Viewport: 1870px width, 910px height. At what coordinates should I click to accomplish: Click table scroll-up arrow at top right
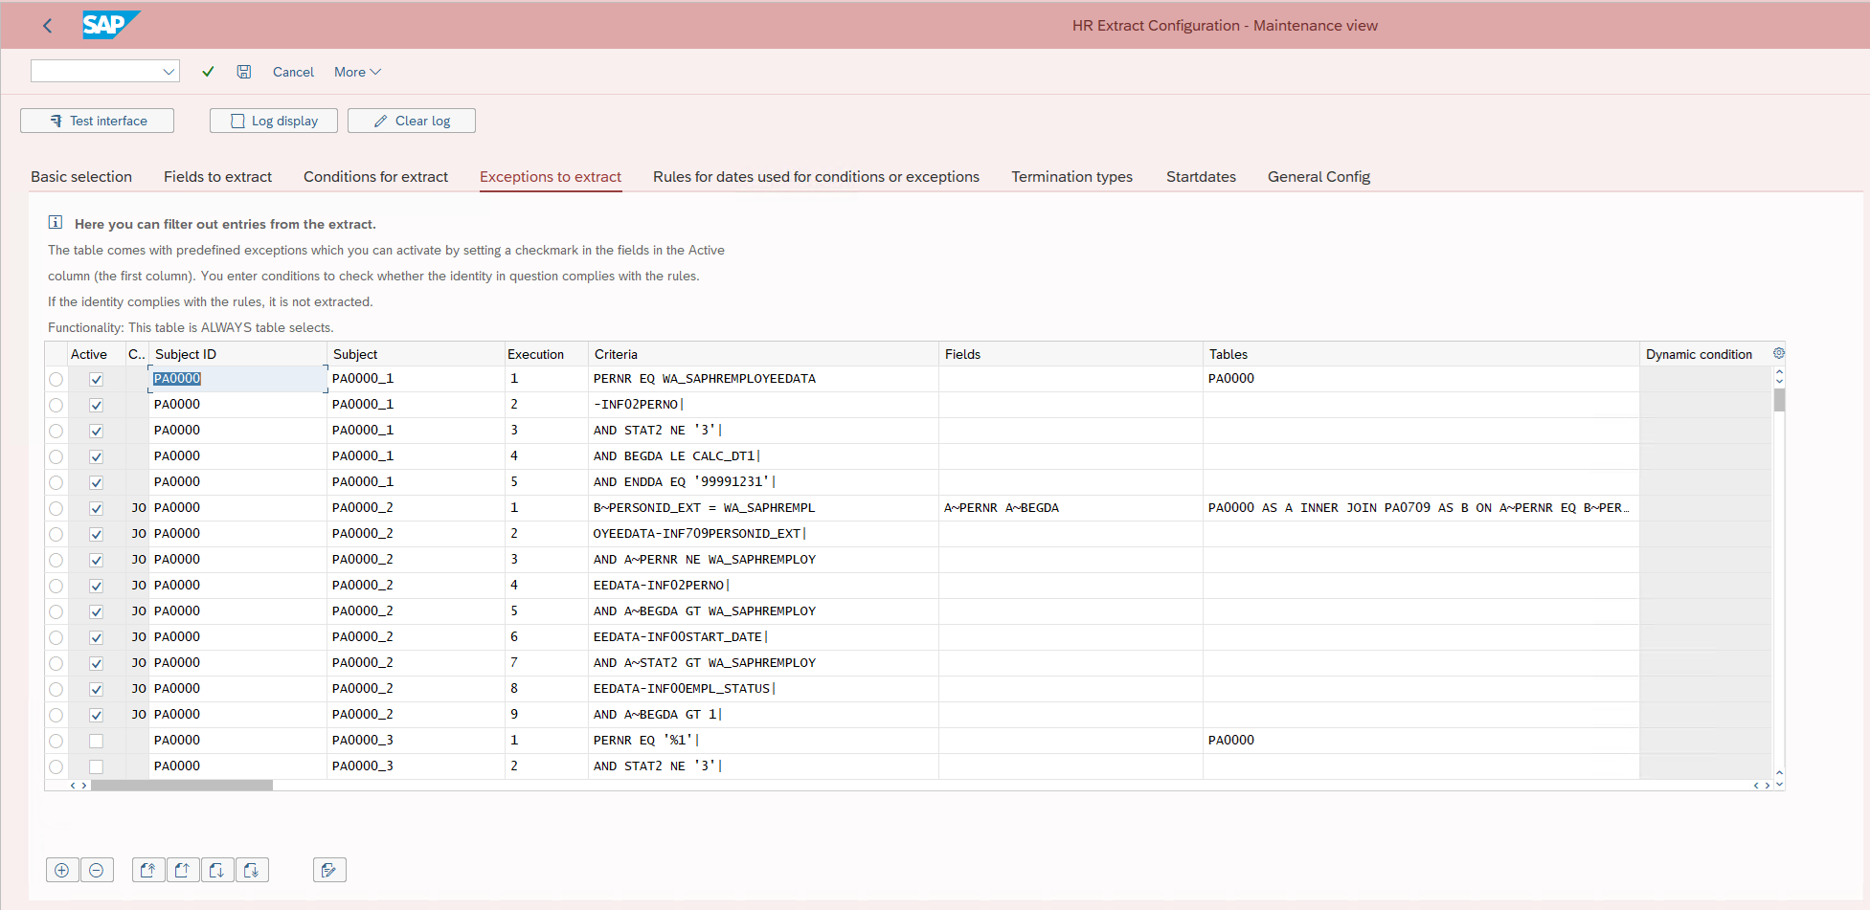(1779, 371)
